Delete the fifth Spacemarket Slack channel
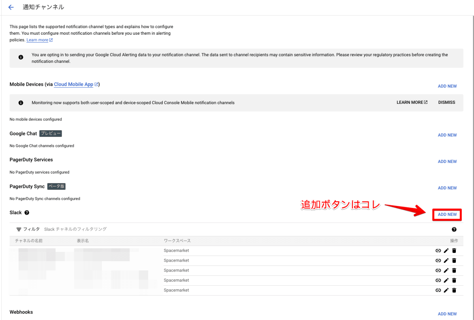 pyautogui.click(x=454, y=290)
